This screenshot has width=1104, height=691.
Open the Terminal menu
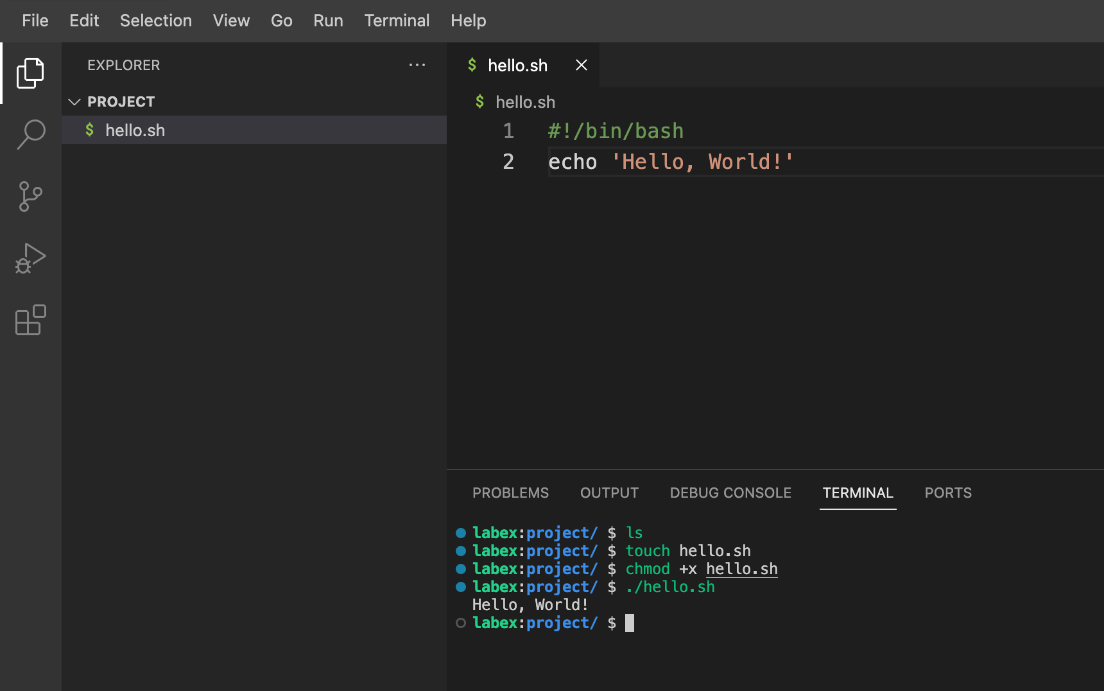(x=397, y=21)
